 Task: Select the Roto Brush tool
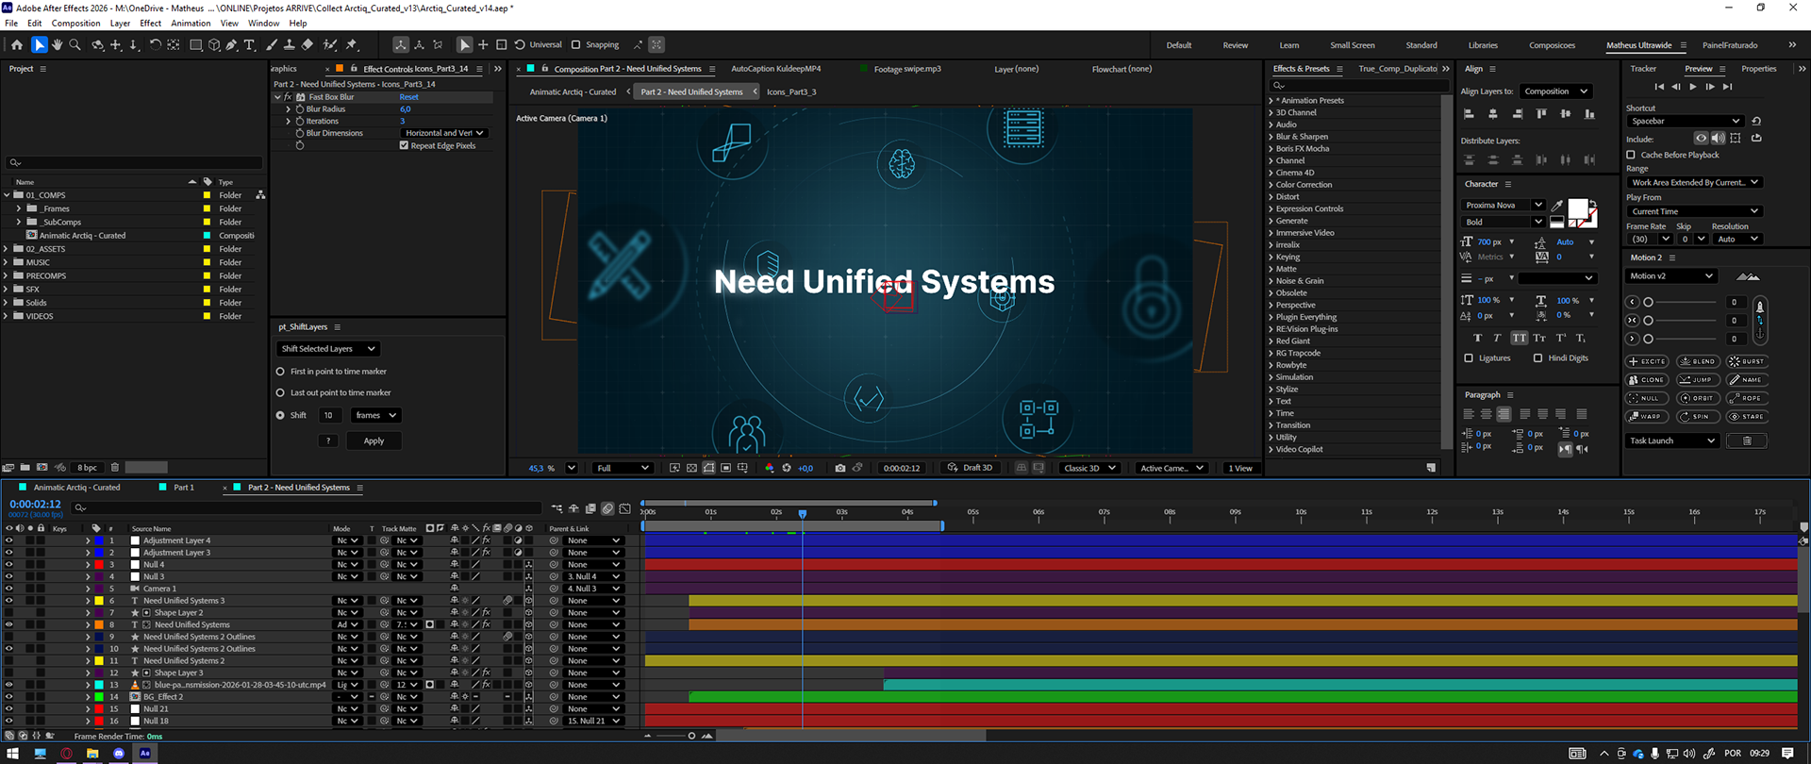pyautogui.click(x=330, y=44)
